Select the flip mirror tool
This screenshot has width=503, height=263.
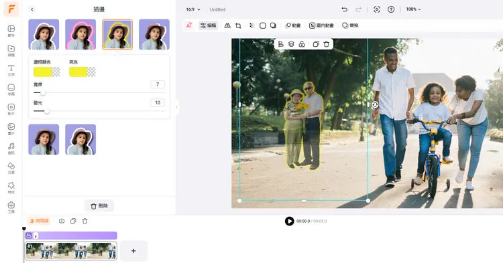coord(227,25)
